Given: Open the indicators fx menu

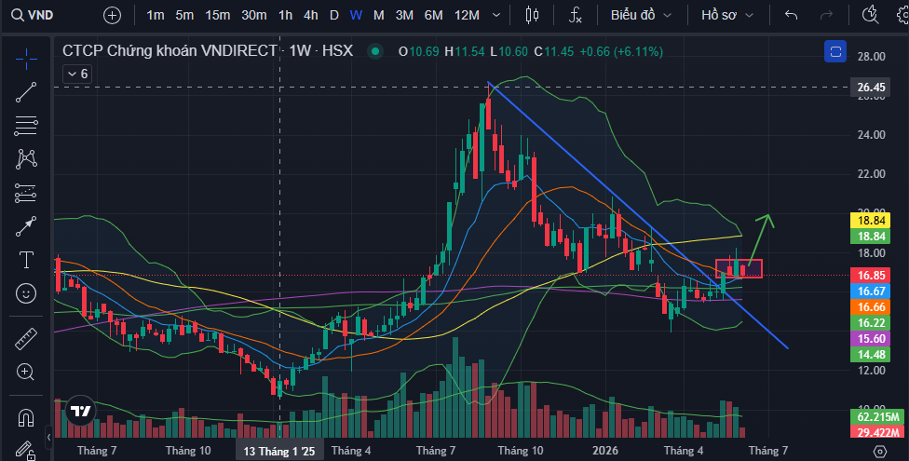Looking at the screenshot, I should tap(575, 15).
